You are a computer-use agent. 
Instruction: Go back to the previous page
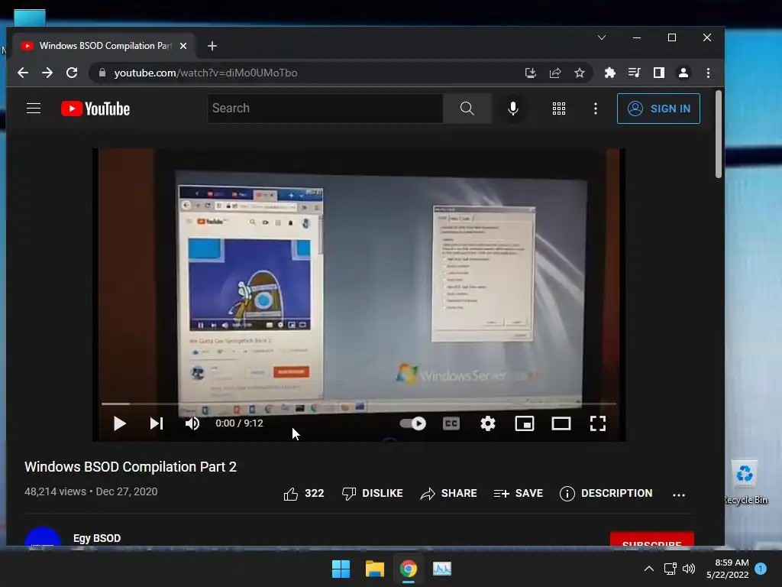pos(23,73)
